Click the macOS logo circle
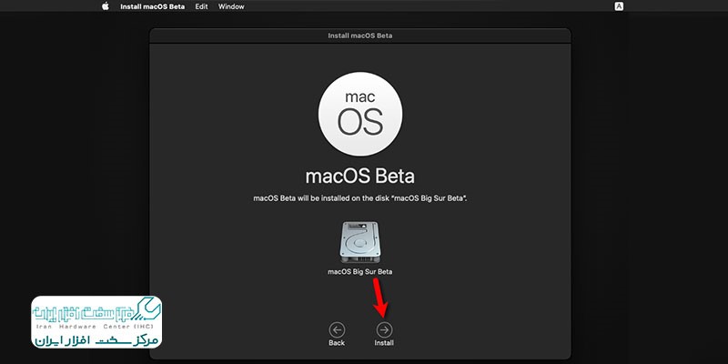Image resolution: width=728 pixels, height=364 pixels. point(360,114)
